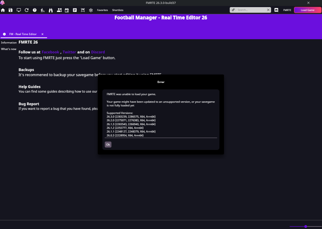Viewport: 322px width, 229px height.
Task: Click the calendar icon in toolbar
Action: pyautogui.click(x=67, y=10)
